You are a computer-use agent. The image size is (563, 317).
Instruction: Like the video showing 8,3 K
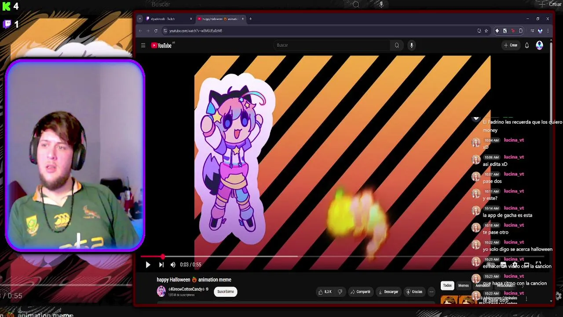click(325, 291)
